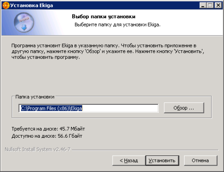Close the Ekiga setup window

pyautogui.click(x=218, y=6)
